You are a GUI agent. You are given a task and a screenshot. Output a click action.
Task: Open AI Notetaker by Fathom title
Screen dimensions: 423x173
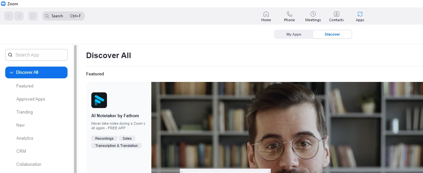[115, 116]
